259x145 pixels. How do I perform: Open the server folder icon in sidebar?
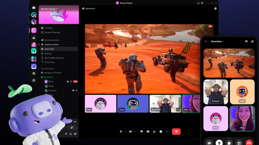[34, 38]
